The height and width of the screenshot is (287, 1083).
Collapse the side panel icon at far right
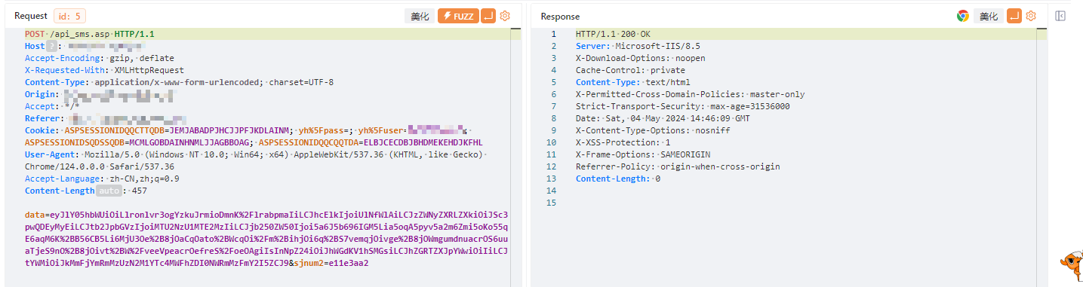pyautogui.click(x=1060, y=16)
